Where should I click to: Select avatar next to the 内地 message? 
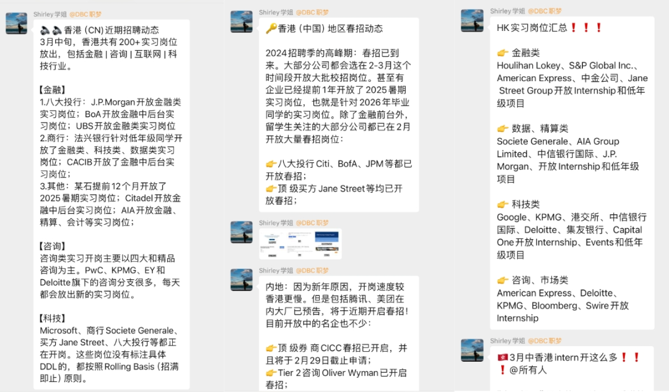coord(242,280)
